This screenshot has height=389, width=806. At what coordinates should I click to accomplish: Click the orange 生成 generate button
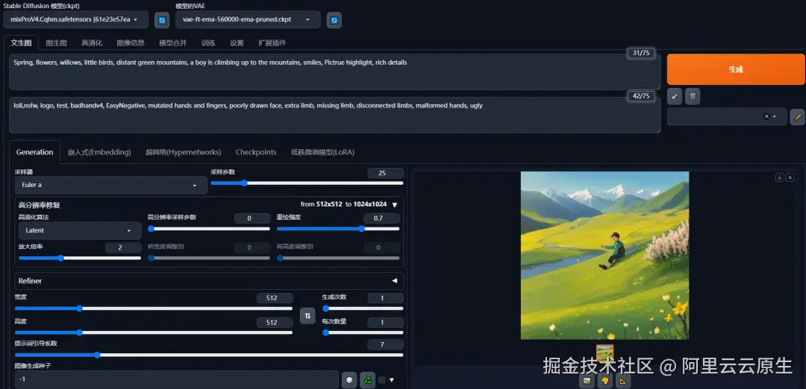[x=736, y=69]
